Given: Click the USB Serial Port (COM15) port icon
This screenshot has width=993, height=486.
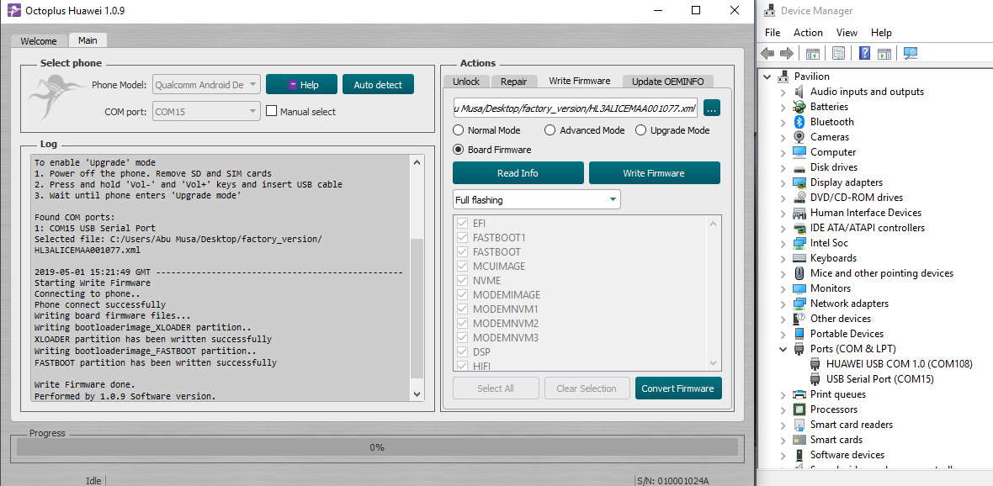Looking at the screenshot, I should coord(815,379).
